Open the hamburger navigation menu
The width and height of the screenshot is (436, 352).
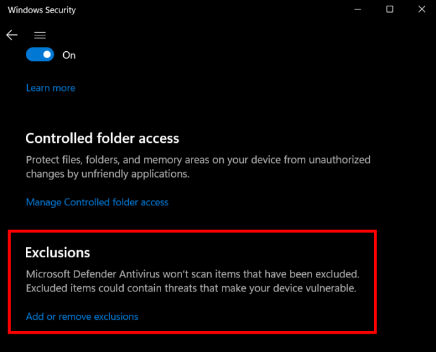click(x=40, y=35)
